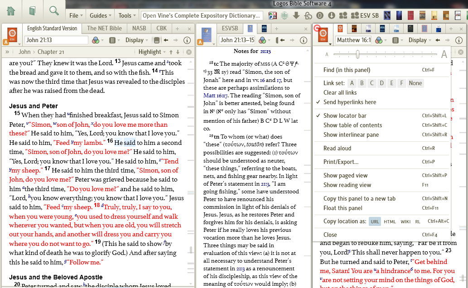The height and width of the screenshot is (288, 468).
Task: Click the plain down-arrow toolbar icon
Action: coord(296,15)
